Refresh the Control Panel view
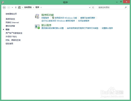Viewport: 131px width, 101px height. tap(93, 7)
